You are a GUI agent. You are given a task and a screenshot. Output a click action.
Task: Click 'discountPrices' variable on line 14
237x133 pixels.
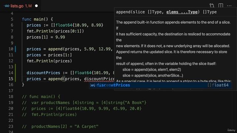43,73
